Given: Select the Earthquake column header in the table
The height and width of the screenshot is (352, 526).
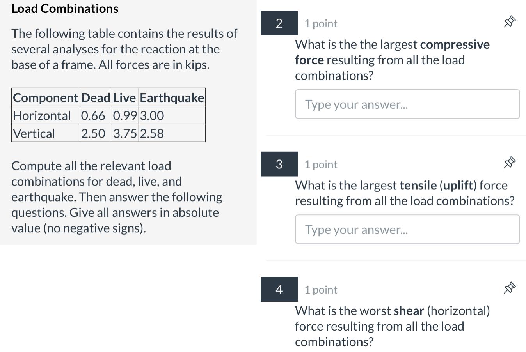Looking at the screenshot, I should (x=172, y=97).
